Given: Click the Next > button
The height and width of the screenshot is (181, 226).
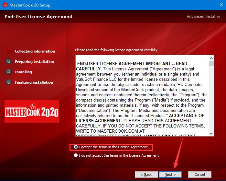Looking at the screenshot, I should [170, 175].
